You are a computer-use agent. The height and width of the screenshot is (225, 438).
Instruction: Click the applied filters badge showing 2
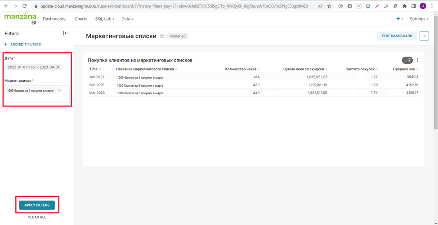[407, 60]
